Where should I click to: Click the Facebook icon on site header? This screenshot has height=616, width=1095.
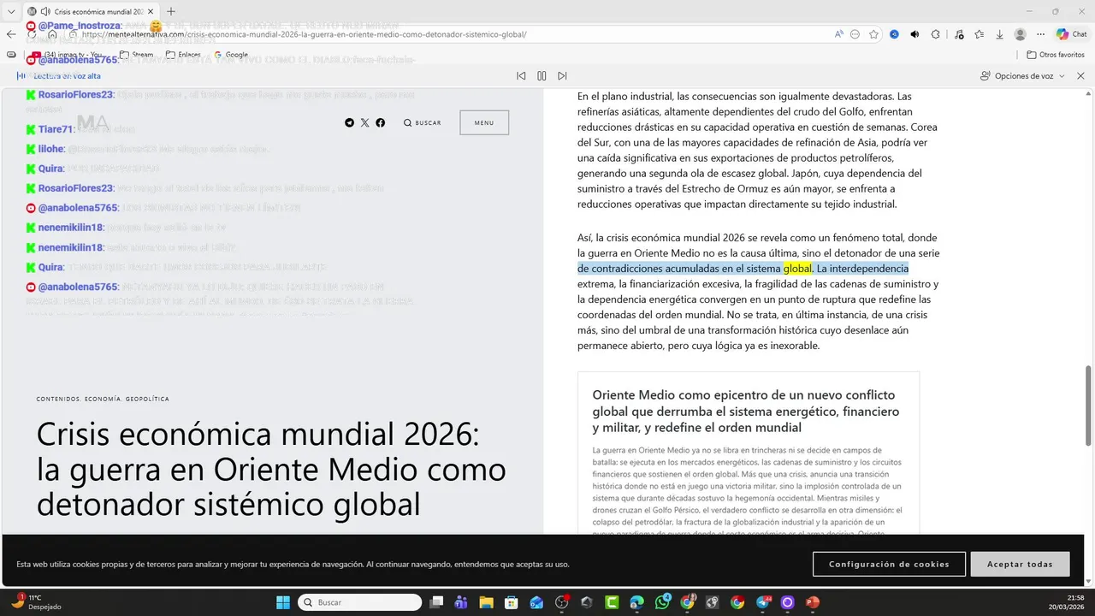[x=381, y=122]
